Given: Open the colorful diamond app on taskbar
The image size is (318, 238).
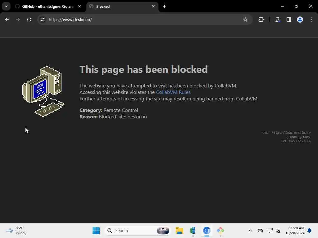Looking at the screenshot, I should click(220, 231).
